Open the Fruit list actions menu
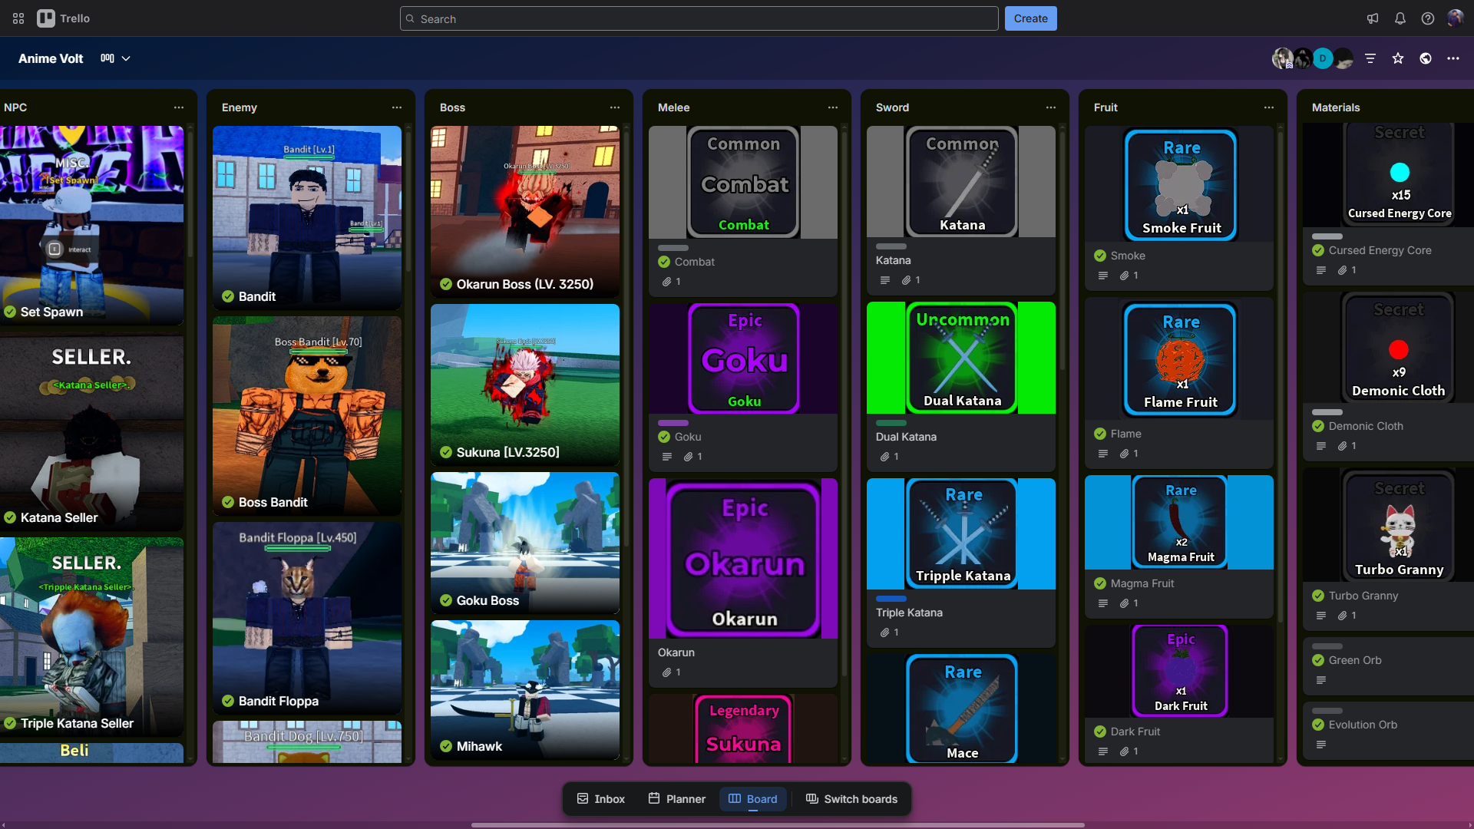1474x829 pixels. point(1269,107)
